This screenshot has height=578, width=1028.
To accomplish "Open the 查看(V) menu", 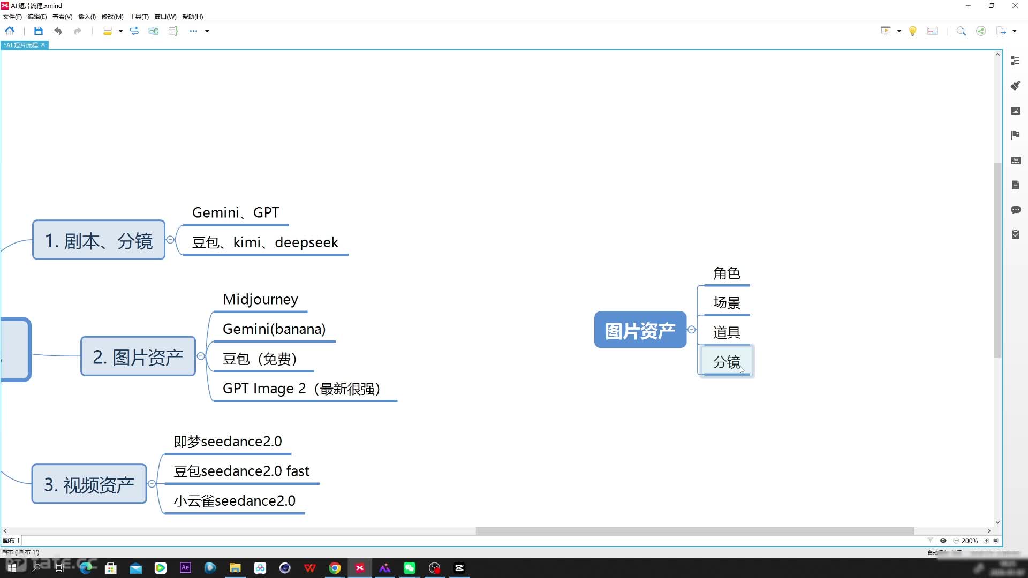I will pos(62,17).
